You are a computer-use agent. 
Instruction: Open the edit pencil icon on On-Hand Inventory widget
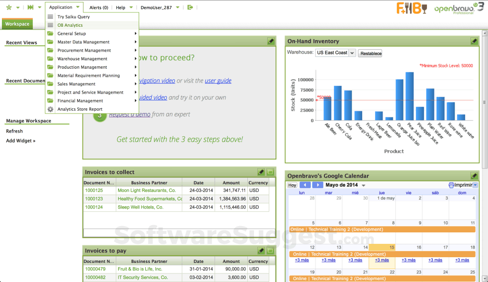(474, 41)
